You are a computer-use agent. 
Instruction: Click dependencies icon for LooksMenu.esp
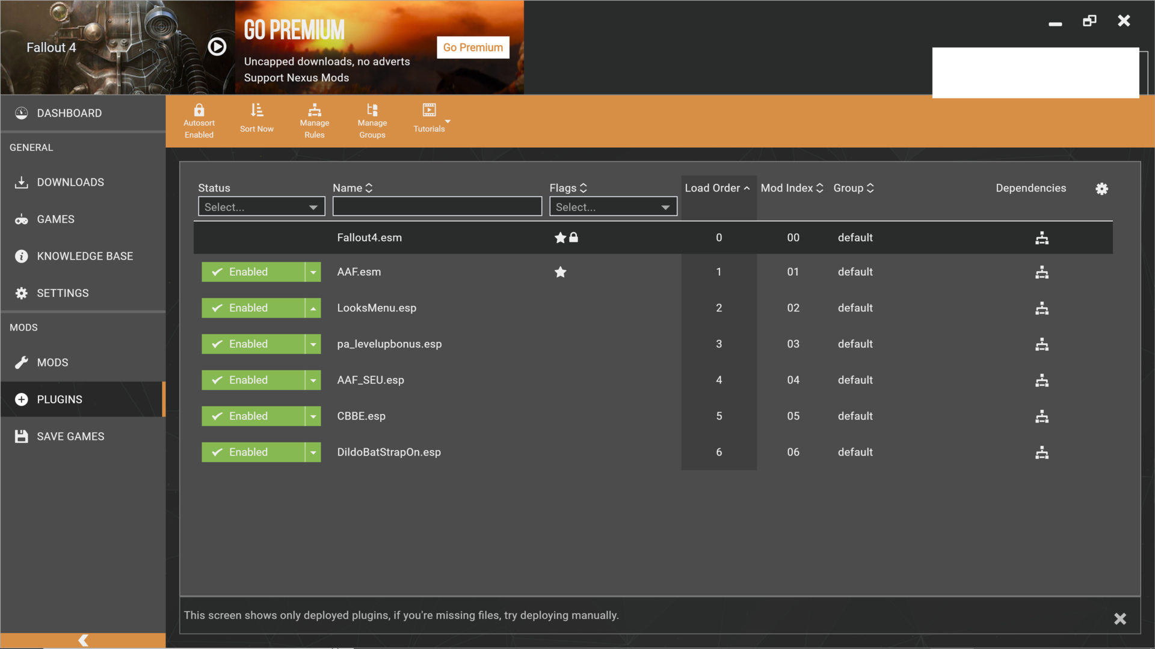1042,308
